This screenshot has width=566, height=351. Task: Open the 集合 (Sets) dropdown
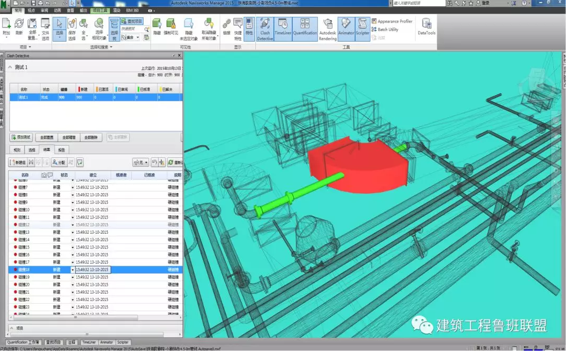click(130, 37)
